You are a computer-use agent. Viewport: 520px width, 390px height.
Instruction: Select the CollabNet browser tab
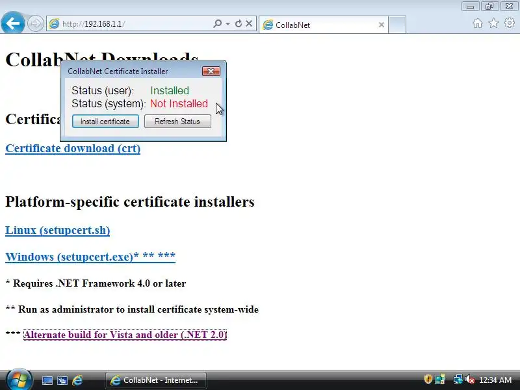[323, 25]
